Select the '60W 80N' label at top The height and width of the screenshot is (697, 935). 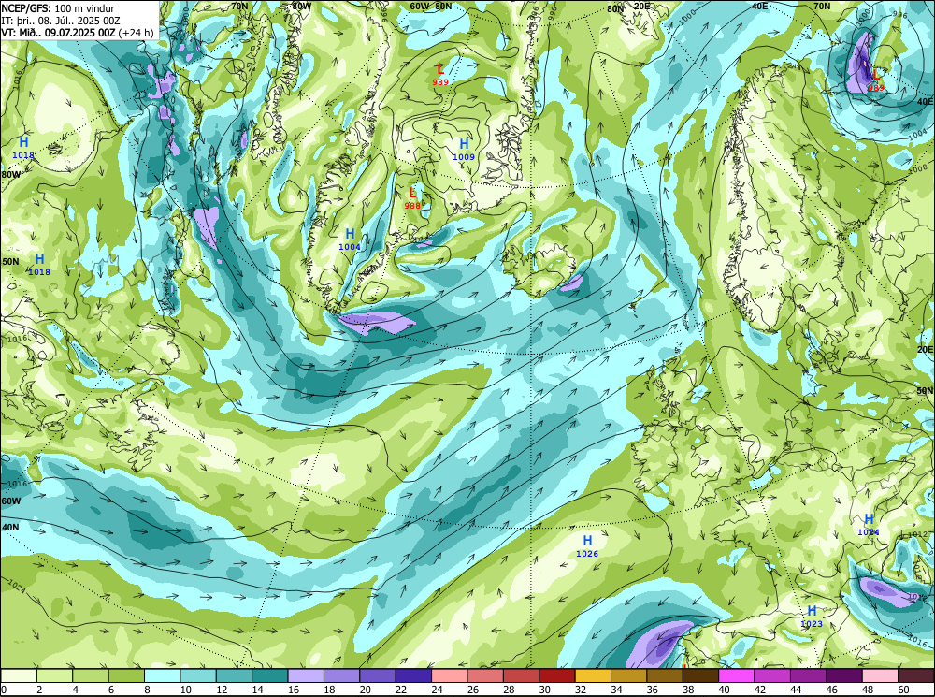[431, 6]
